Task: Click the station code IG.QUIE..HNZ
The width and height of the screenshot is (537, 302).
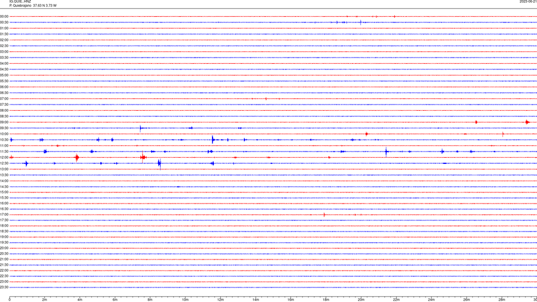Action: (x=20, y=2)
